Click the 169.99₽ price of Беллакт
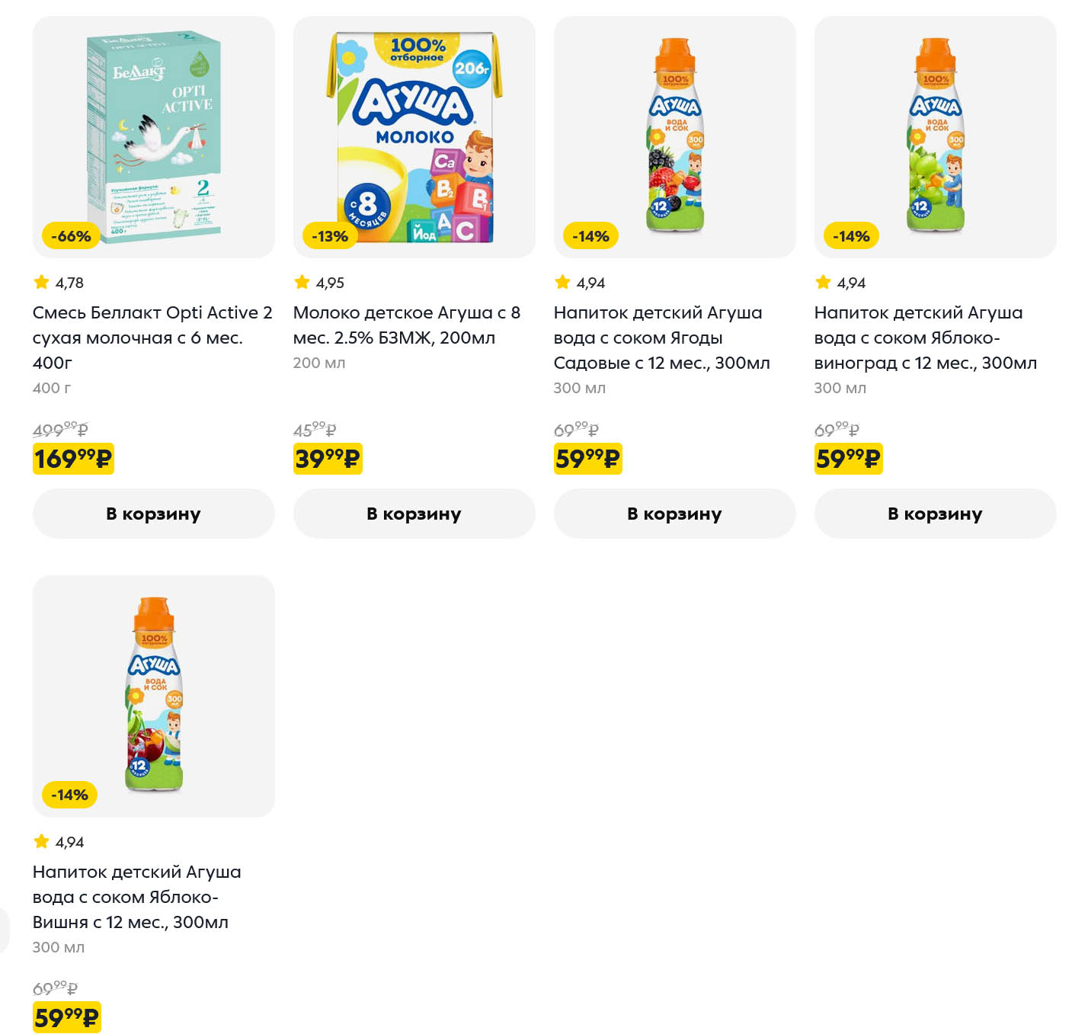Viewport: 1072px width, 1034px height. [73, 459]
